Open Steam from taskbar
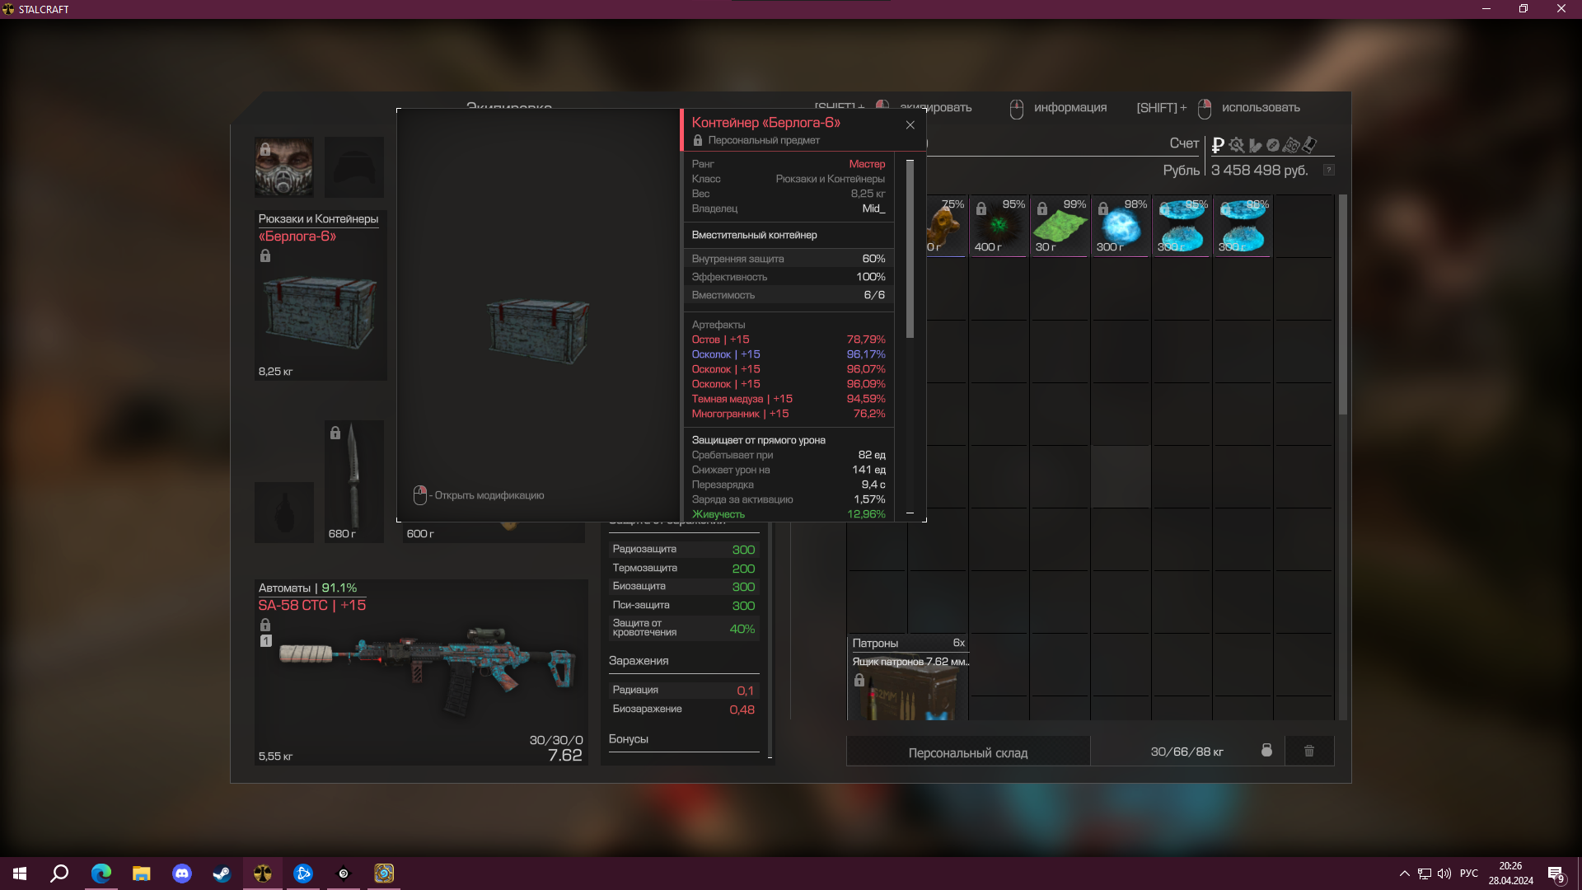The width and height of the screenshot is (1582, 890). pos(222,874)
